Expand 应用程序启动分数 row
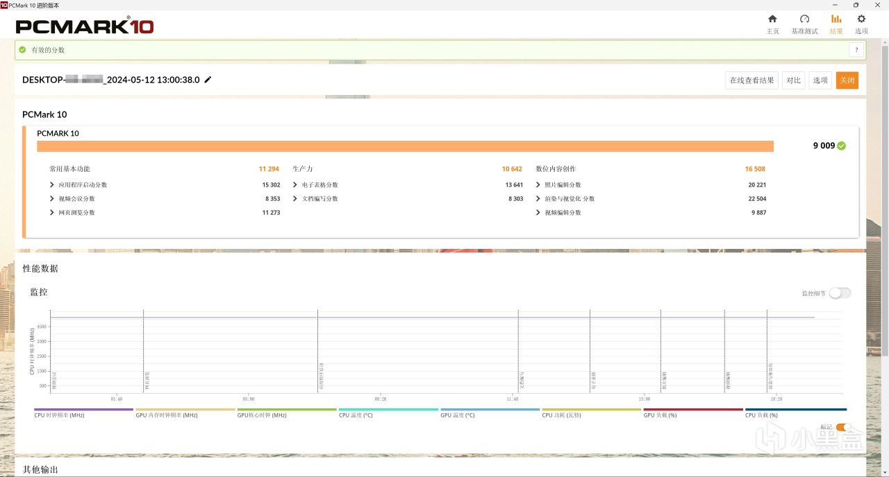 click(52, 185)
